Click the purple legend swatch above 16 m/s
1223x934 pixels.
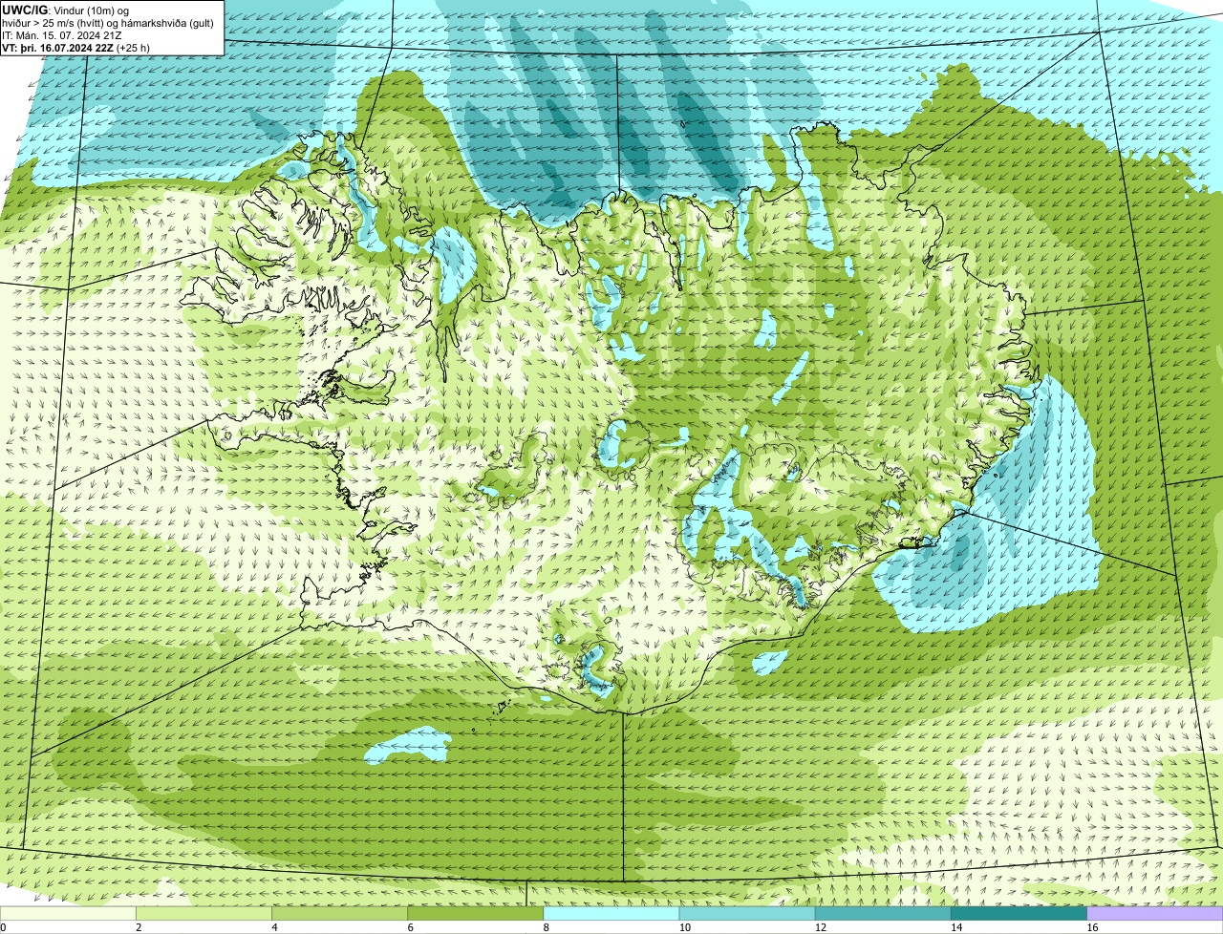(1155, 914)
